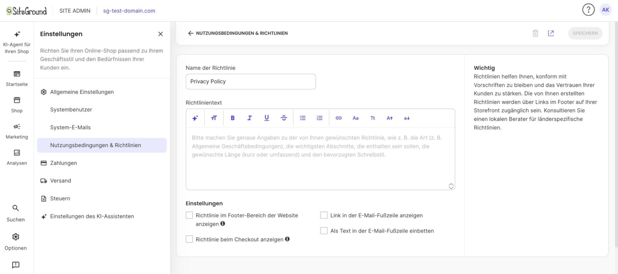Toggle bold formatting
618x274 pixels.
233,118
